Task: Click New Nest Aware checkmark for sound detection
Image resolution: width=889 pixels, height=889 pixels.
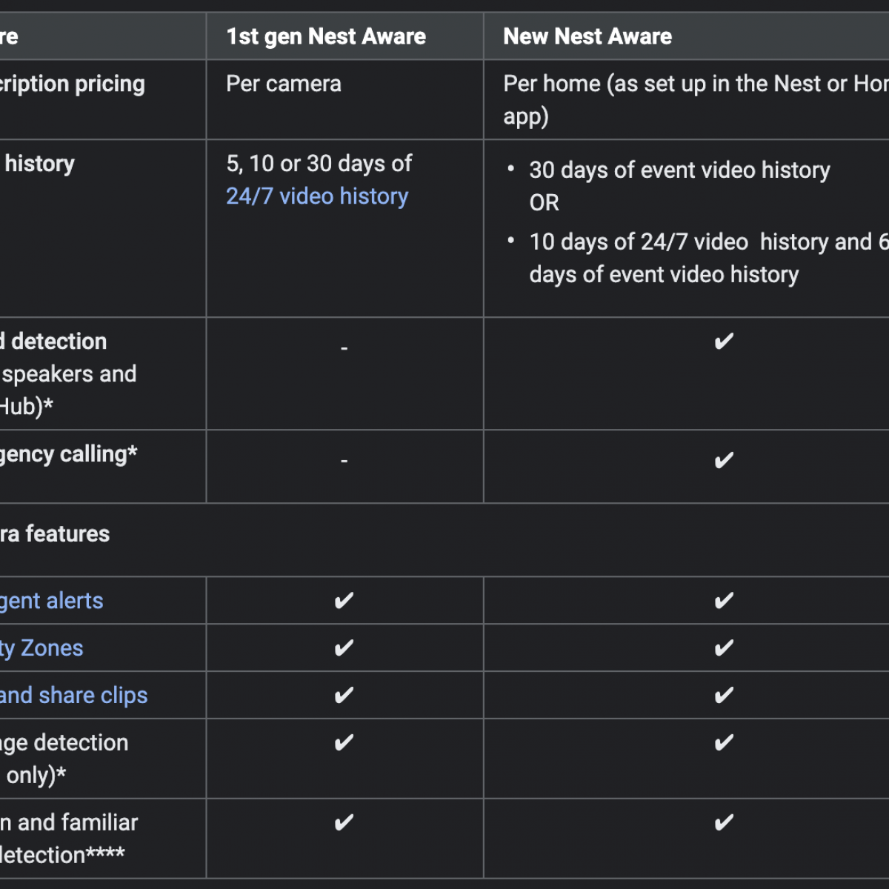Action: coord(724,342)
